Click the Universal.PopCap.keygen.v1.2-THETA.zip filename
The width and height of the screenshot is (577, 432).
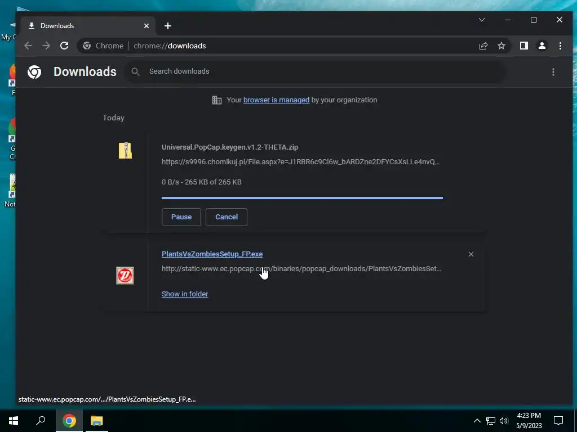pos(230,147)
